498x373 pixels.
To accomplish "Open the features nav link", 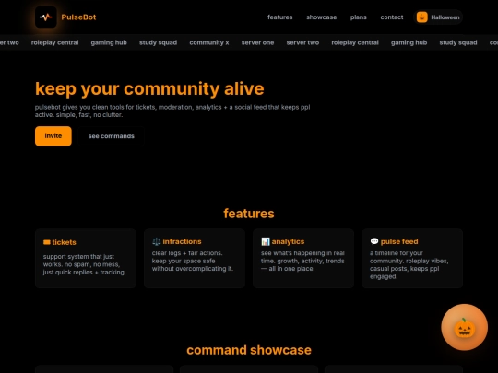I will coord(279,17).
